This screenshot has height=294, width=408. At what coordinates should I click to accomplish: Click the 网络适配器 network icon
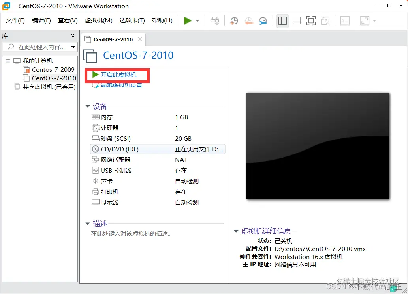pos(96,160)
